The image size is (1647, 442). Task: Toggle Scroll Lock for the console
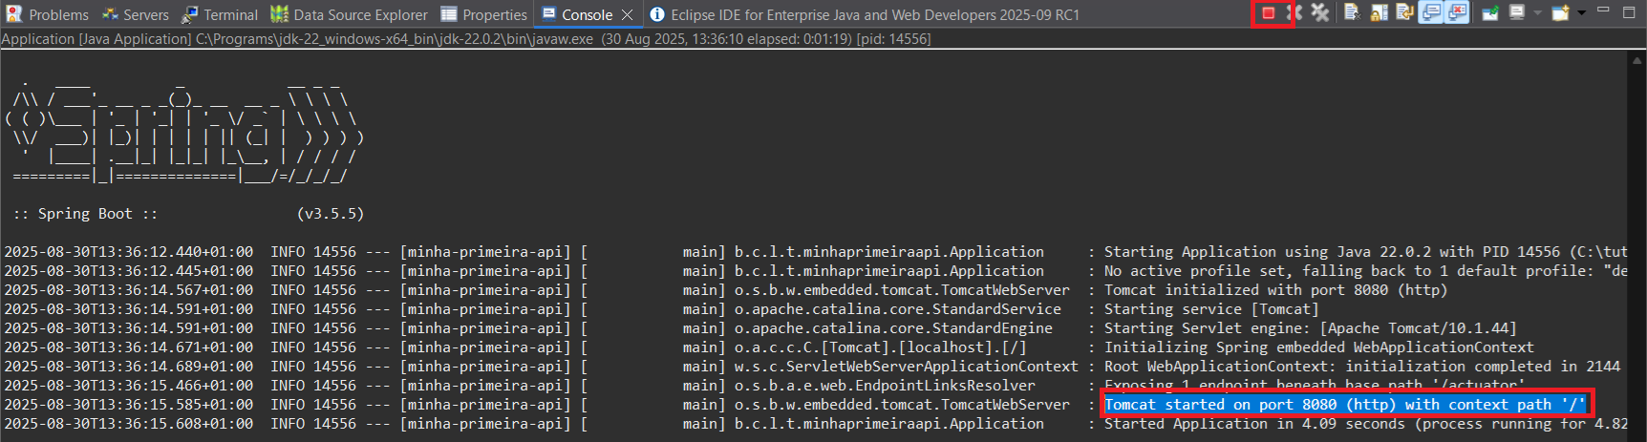coord(1379,13)
